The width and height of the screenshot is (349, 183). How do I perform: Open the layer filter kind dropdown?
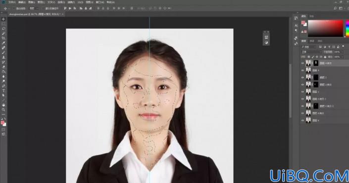(x=309, y=47)
